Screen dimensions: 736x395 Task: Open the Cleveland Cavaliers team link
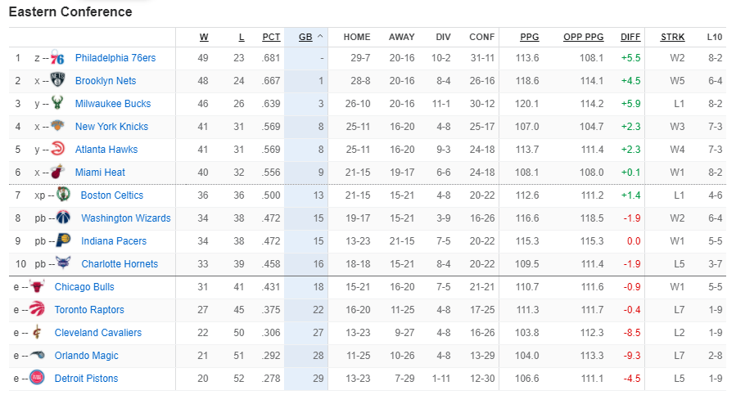pos(98,333)
